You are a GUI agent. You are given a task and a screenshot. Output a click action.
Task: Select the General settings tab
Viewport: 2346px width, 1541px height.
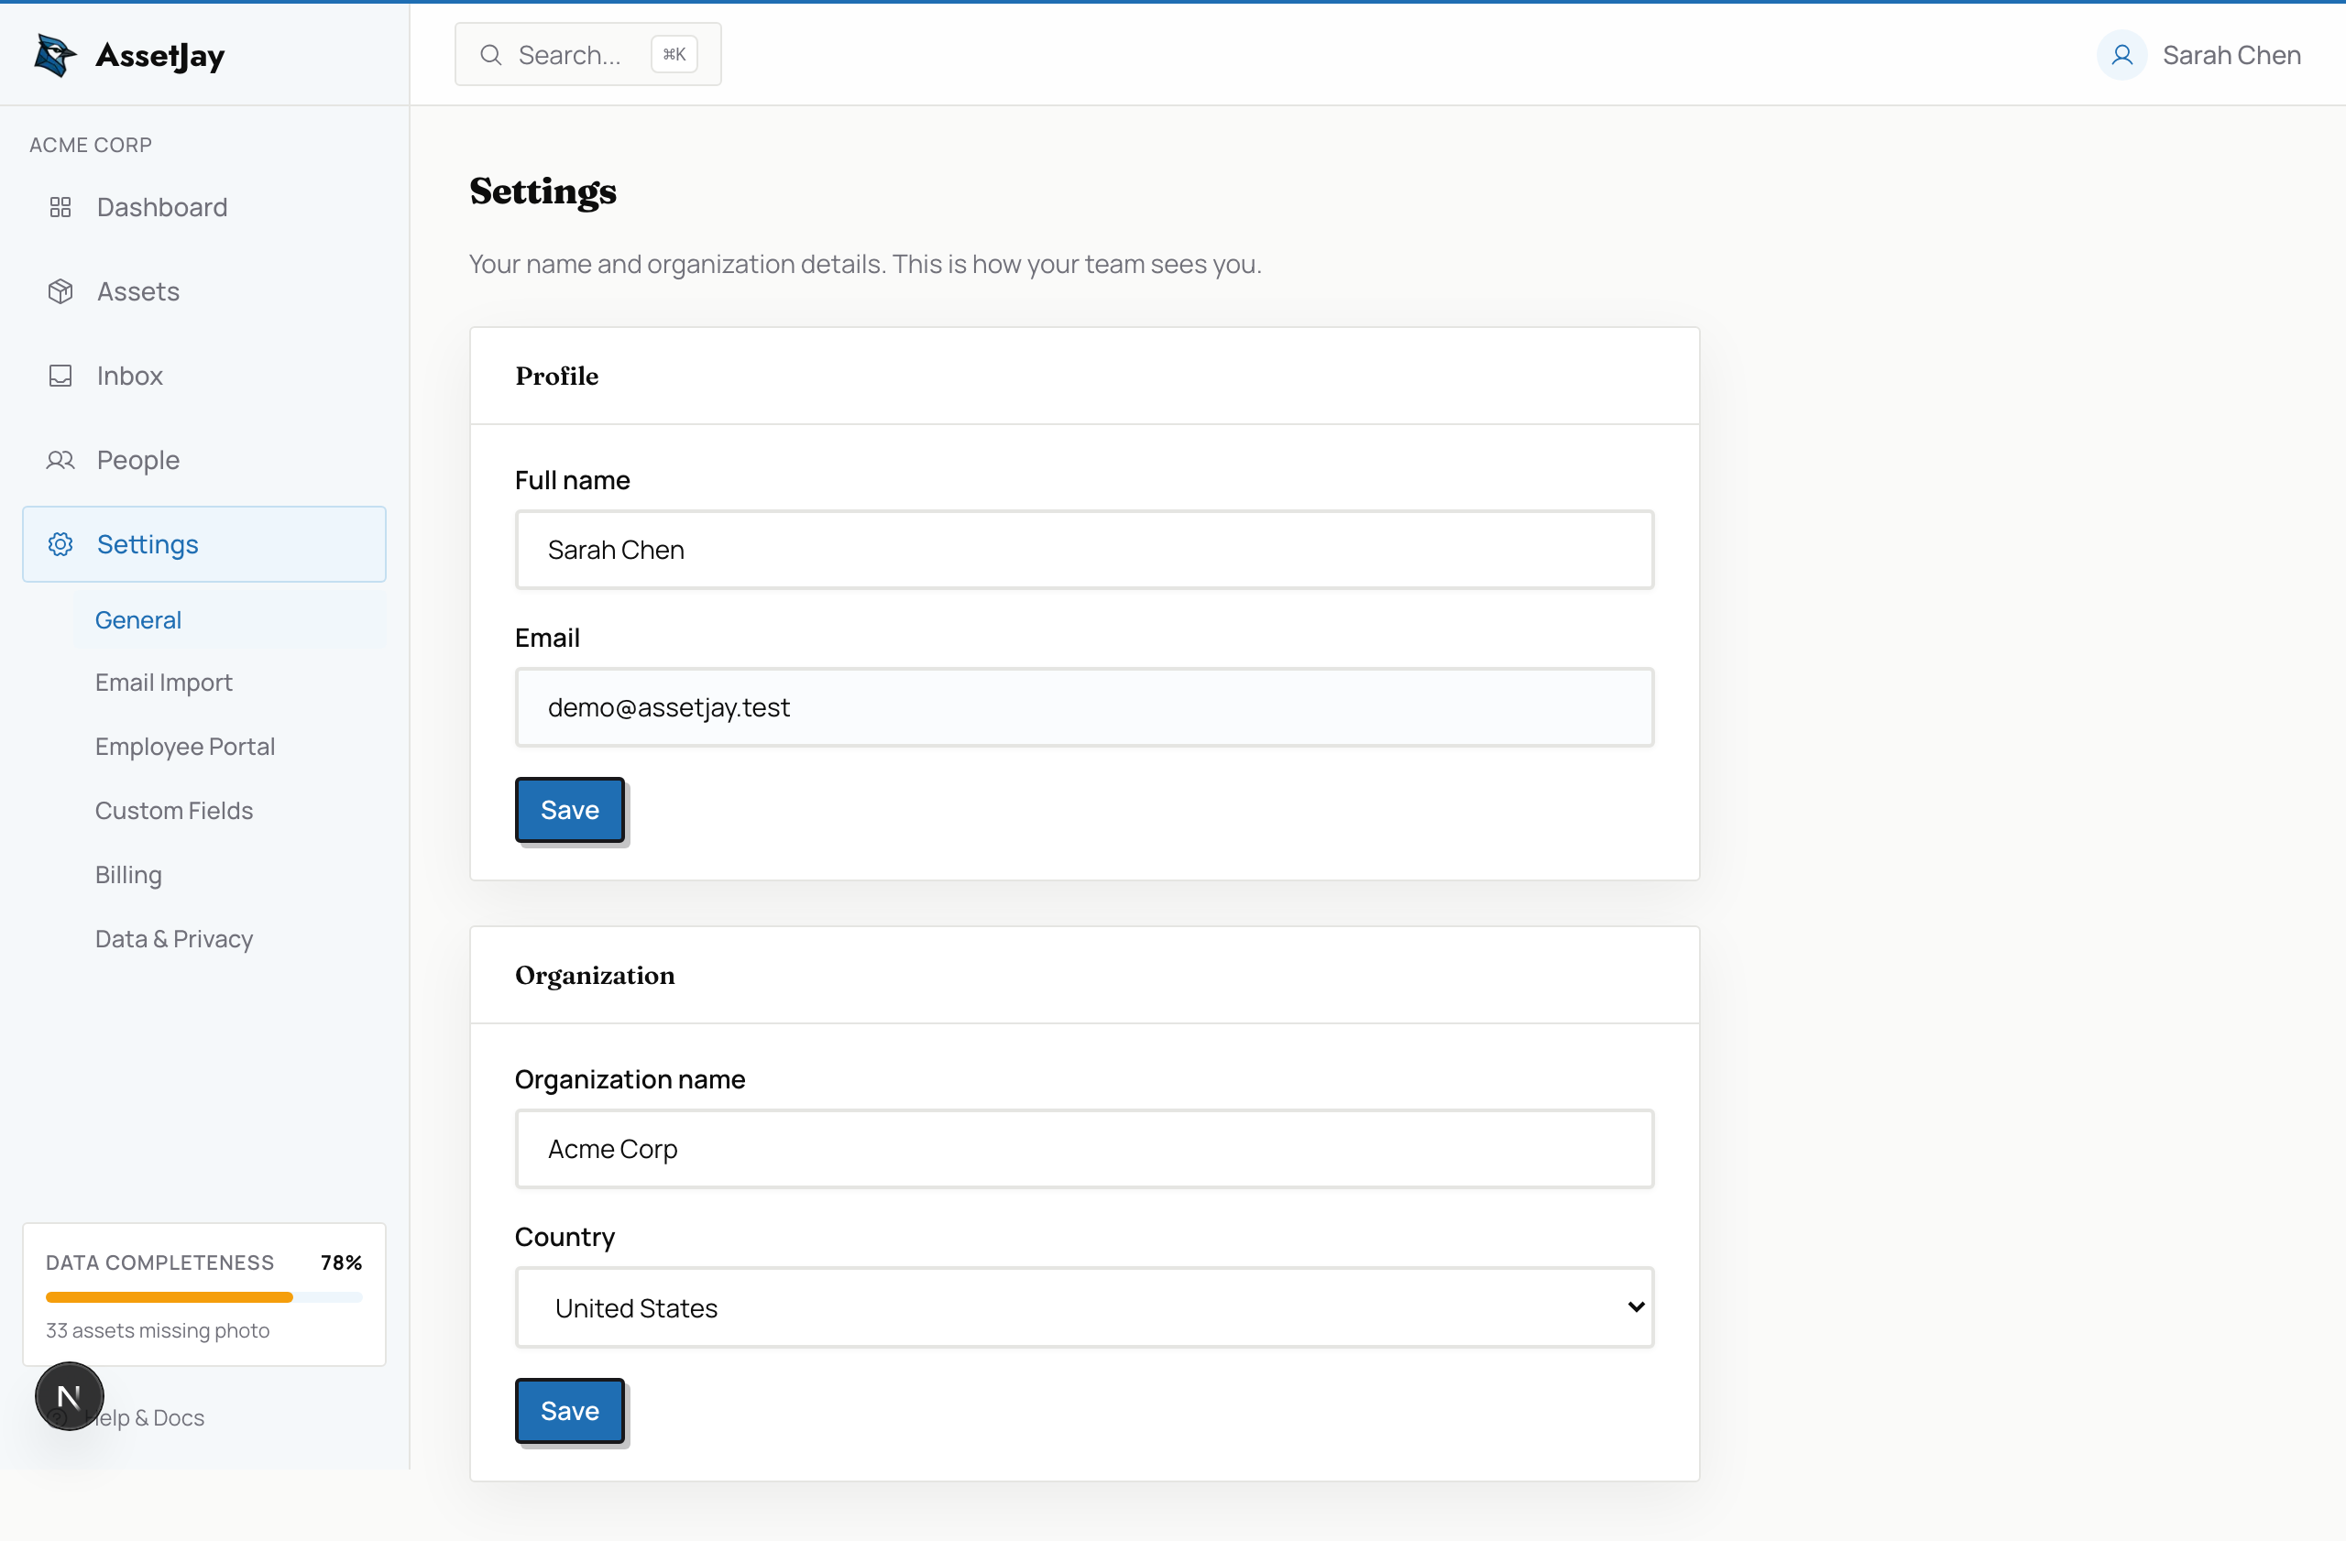point(138,618)
